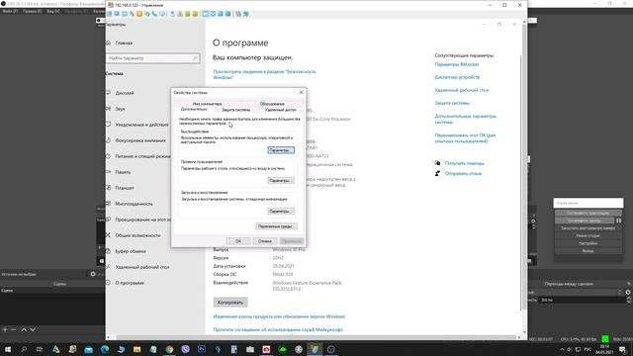This screenshot has width=633, height=356.
Task: Copy Windows specs with Копировать button
Action: click(x=230, y=303)
